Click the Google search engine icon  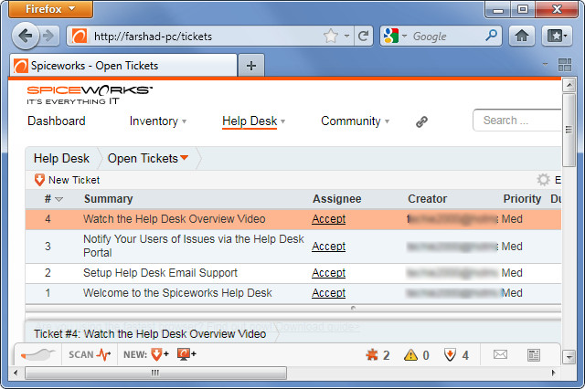tap(391, 37)
